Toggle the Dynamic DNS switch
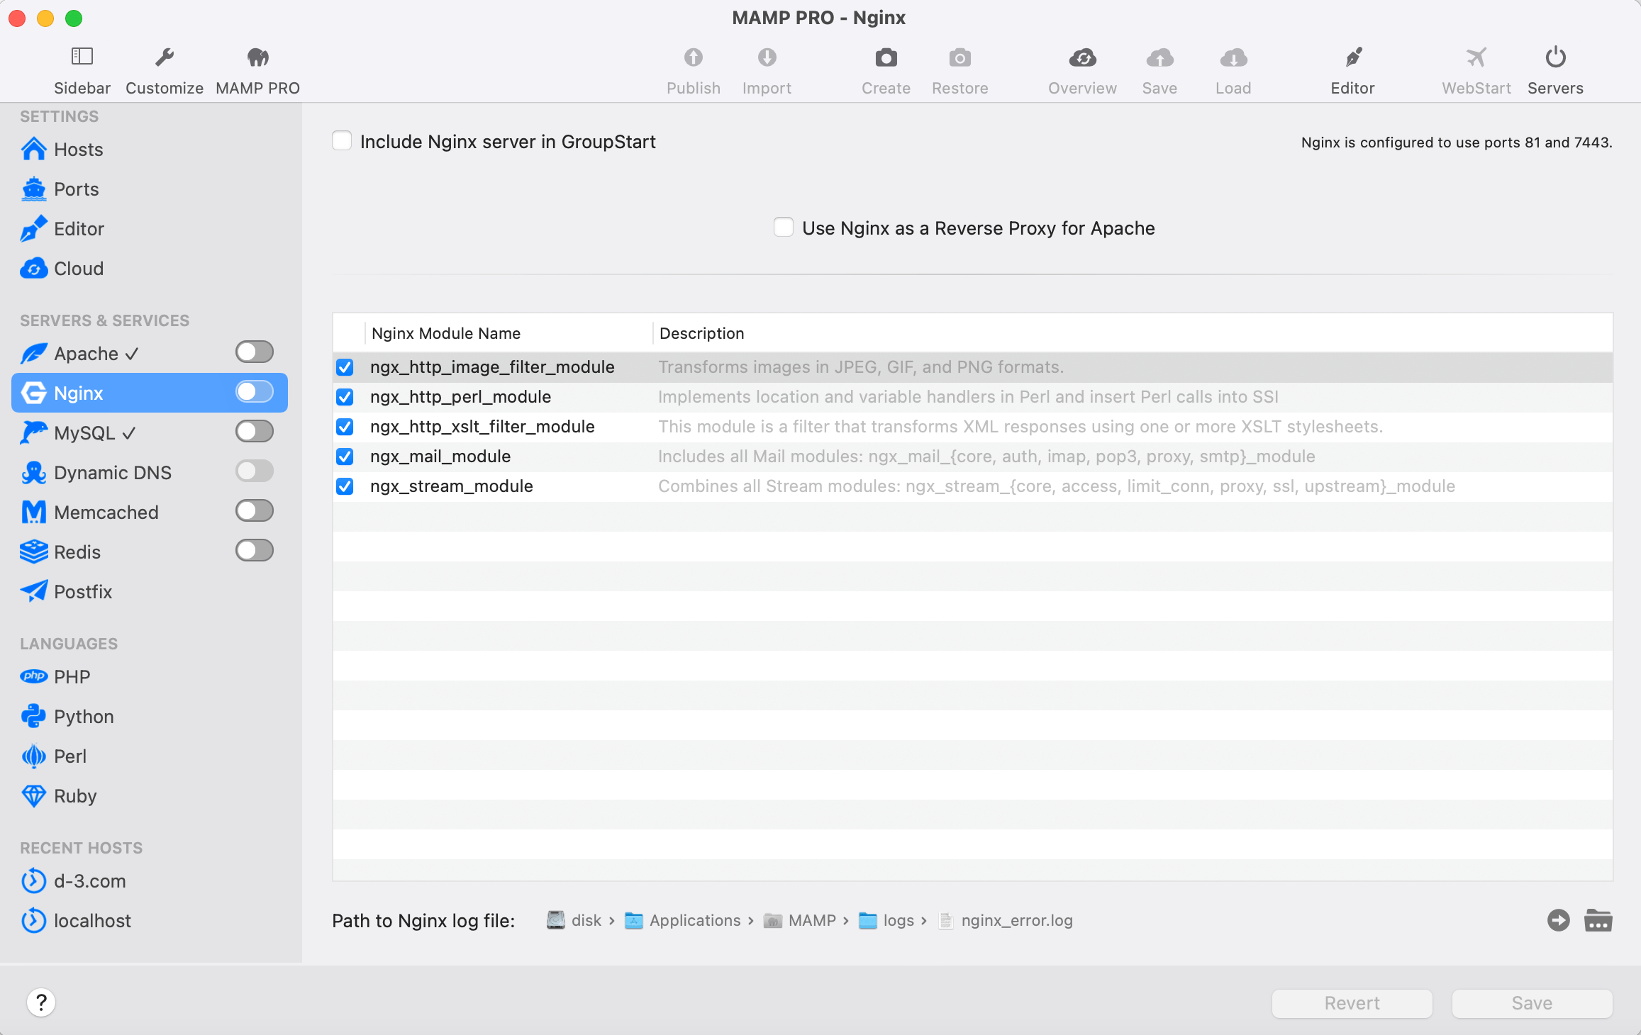 coord(255,471)
